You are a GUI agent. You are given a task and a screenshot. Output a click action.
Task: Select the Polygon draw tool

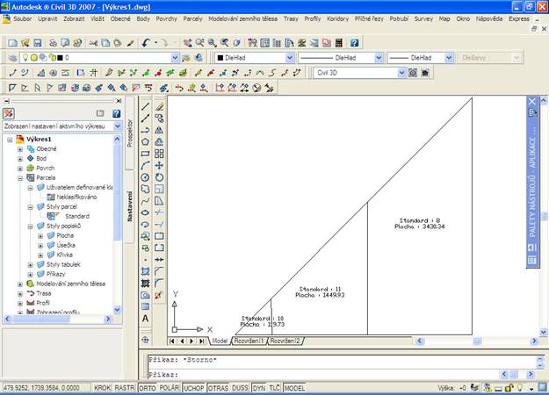click(x=145, y=142)
